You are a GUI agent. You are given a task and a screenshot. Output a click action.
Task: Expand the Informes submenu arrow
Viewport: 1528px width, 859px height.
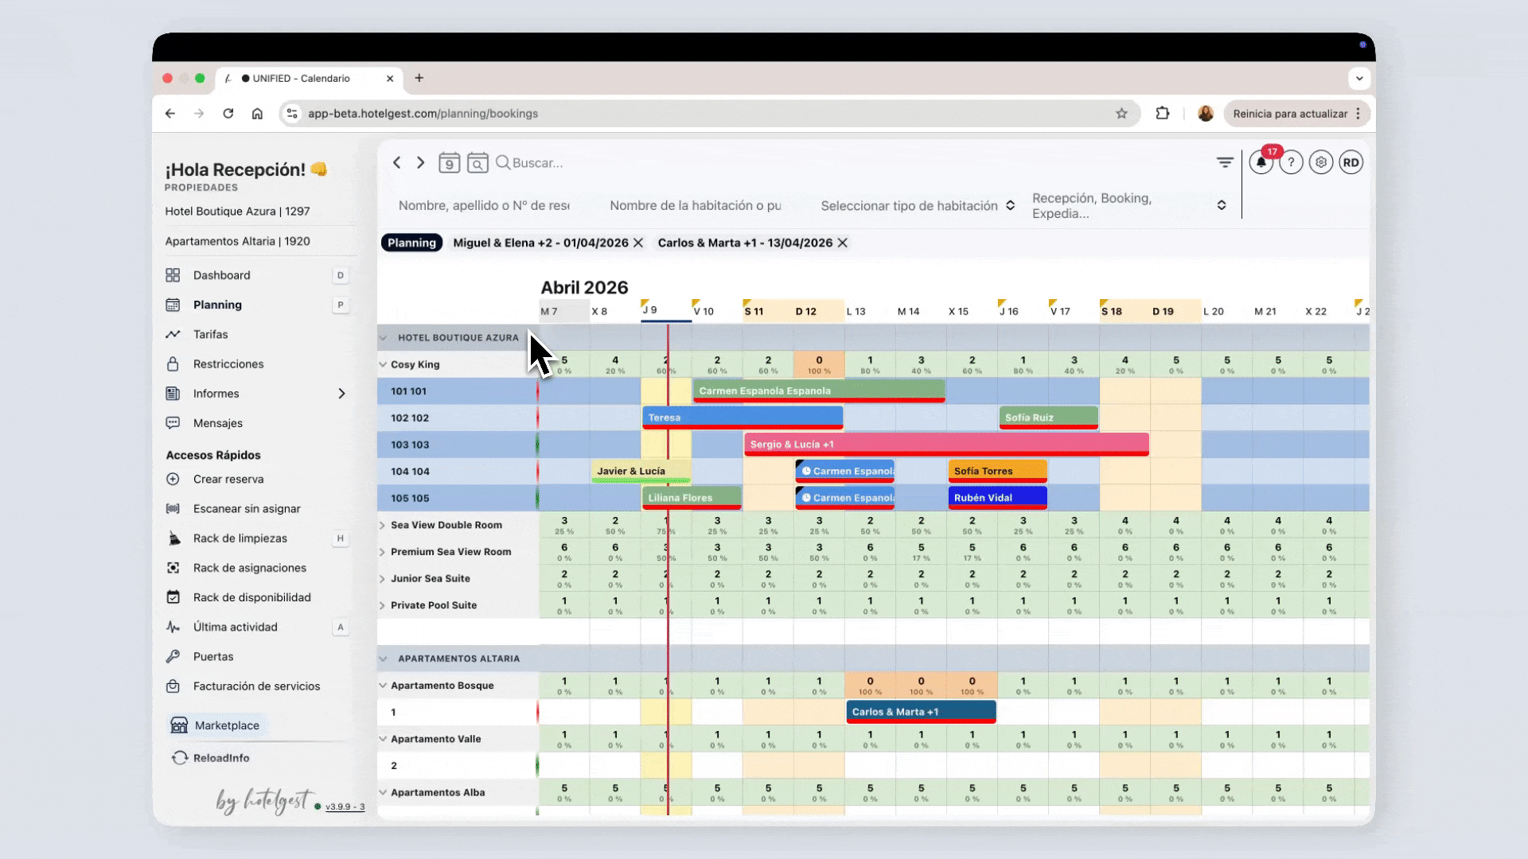point(341,394)
